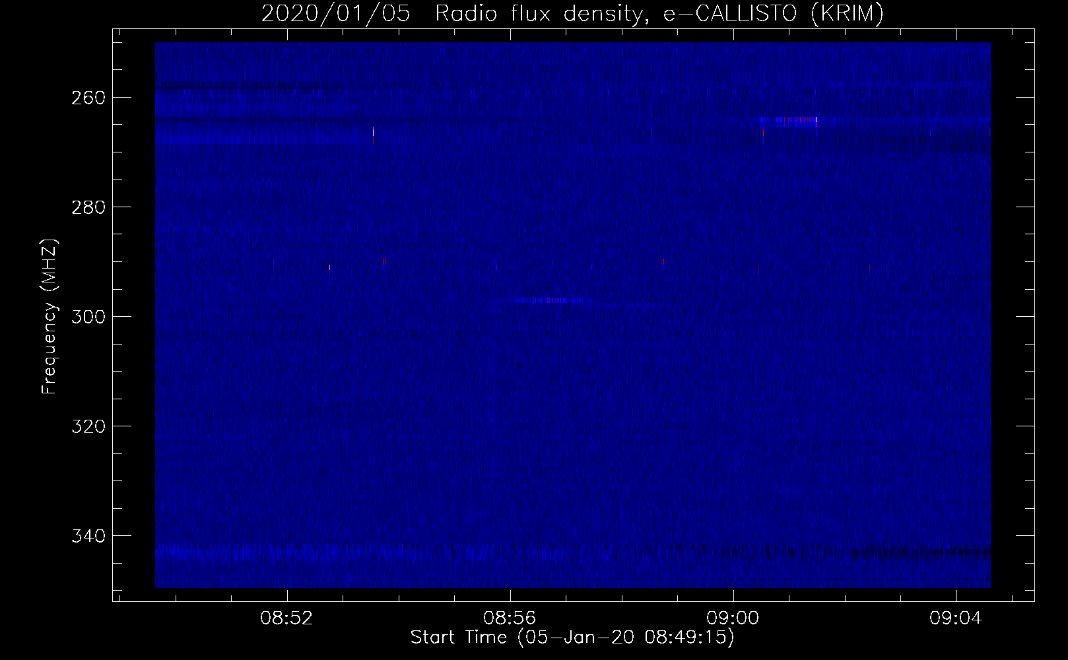Click the Start Time axis label
The image size is (1068, 660).
coord(572,638)
